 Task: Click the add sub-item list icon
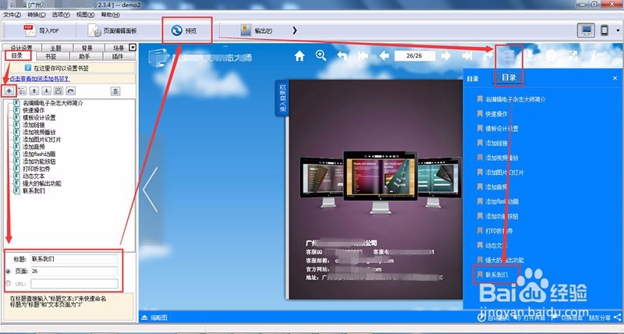(x=22, y=91)
